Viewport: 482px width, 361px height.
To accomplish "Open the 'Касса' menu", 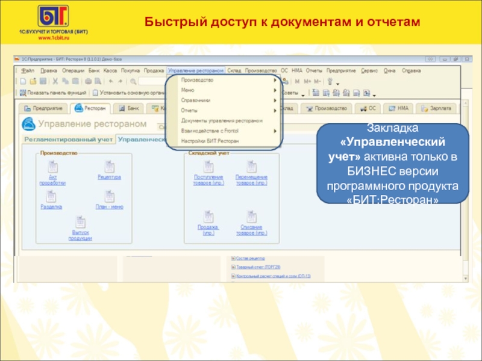I will pyautogui.click(x=110, y=70).
